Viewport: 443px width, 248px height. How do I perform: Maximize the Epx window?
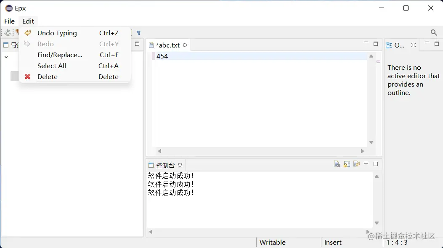pyautogui.click(x=406, y=8)
